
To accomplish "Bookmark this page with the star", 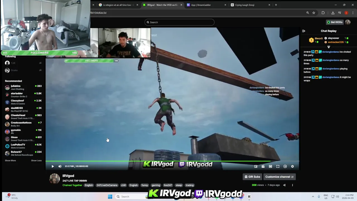I will 314,13.
